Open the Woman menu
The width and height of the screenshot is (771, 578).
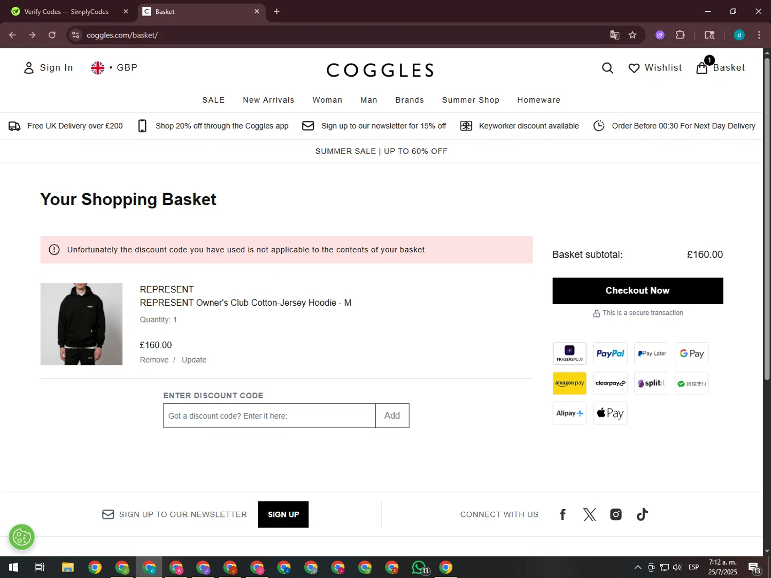click(327, 100)
